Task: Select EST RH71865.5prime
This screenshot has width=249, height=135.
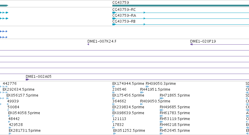Action: point(175,95)
